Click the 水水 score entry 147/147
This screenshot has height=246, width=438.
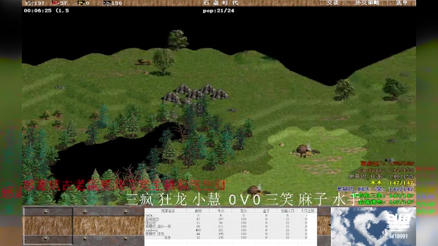pos(392,183)
